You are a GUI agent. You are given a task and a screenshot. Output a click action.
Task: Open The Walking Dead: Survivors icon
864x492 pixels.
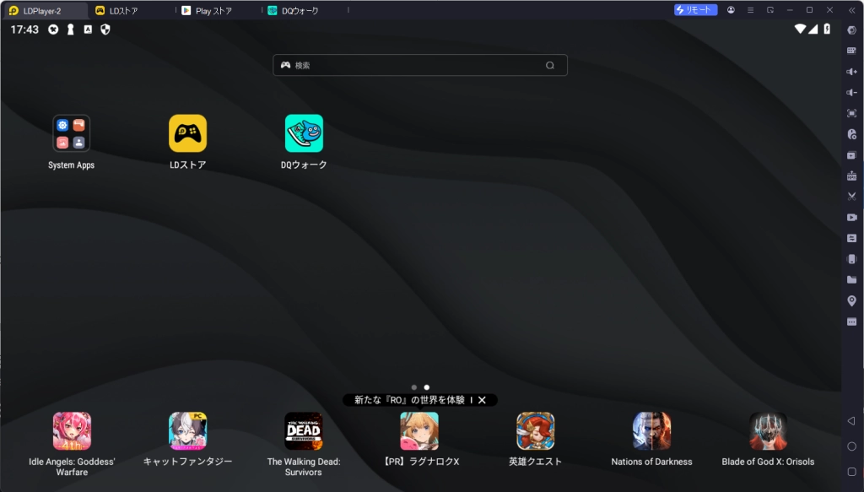click(304, 431)
